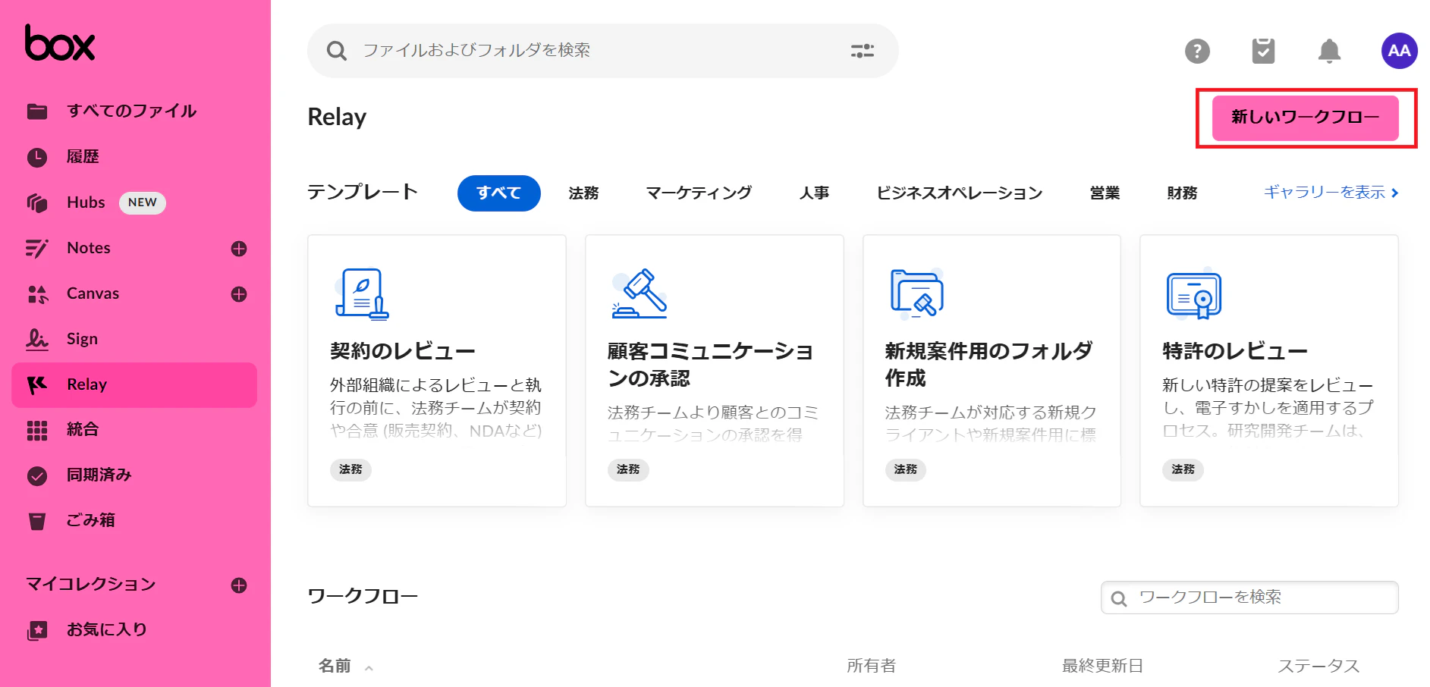Open ギャラリーを表示 link
Viewport: 1430px width, 687px height.
tap(1331, 193)
